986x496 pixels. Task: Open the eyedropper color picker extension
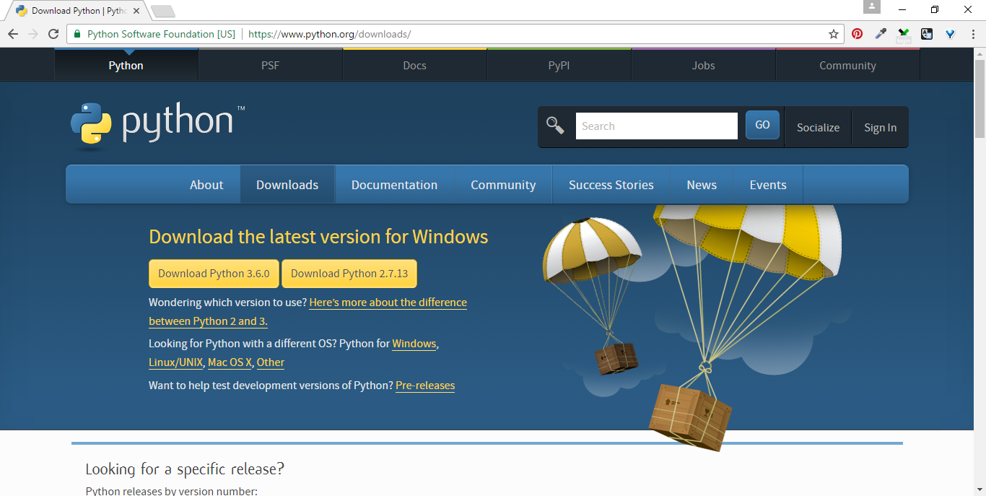881,34
